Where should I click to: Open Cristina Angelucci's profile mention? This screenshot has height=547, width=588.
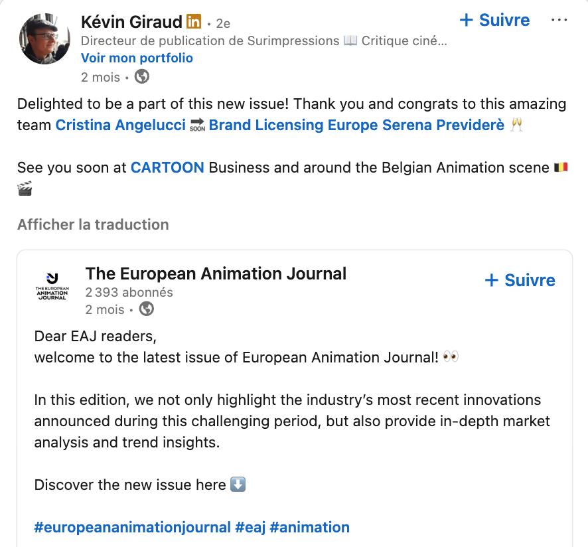(x=121, y=125)
